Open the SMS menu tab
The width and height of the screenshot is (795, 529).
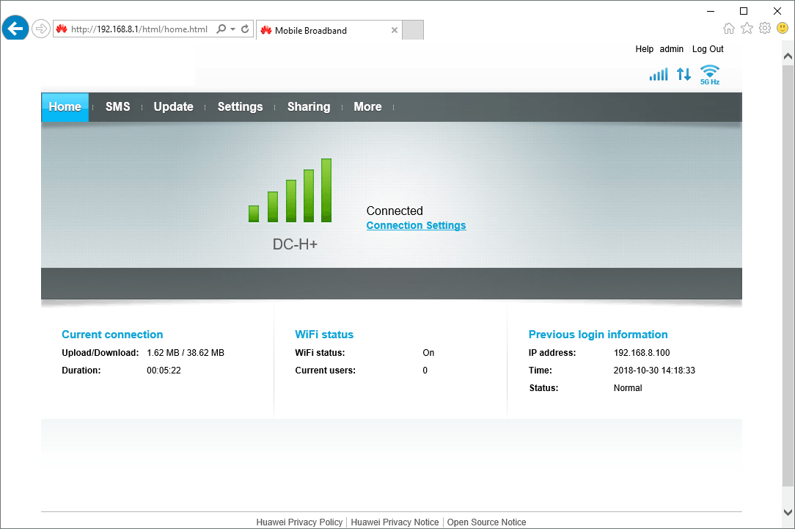point(117,107)
